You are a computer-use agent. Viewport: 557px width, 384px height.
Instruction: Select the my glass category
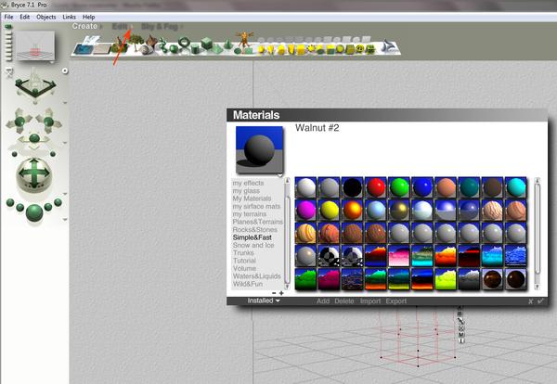coord(246,191)
